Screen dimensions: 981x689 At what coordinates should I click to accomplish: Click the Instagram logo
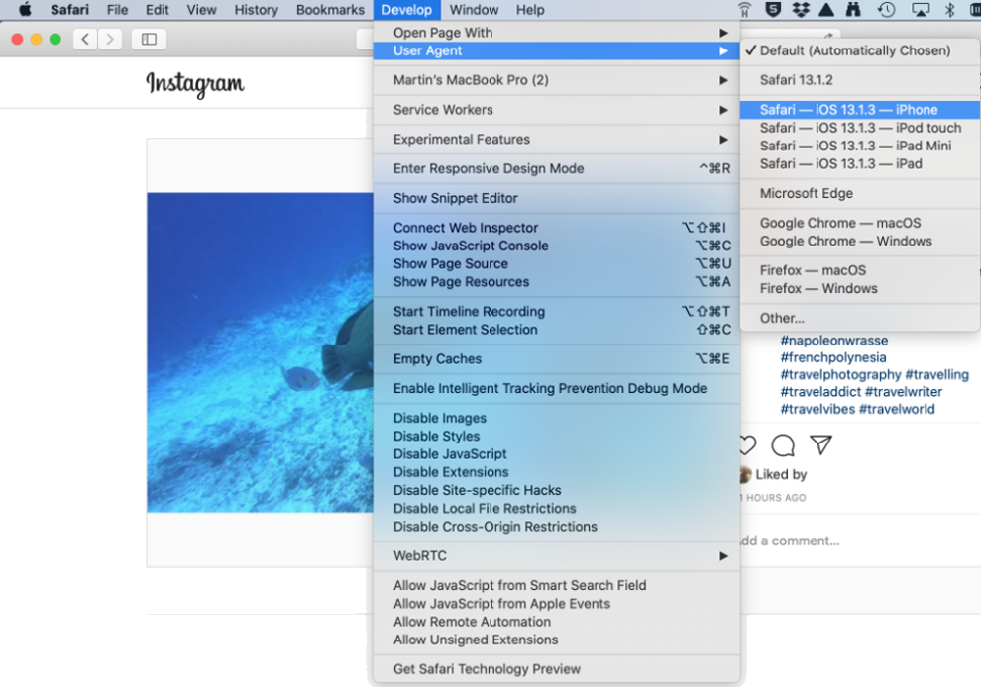click(195, 84)
